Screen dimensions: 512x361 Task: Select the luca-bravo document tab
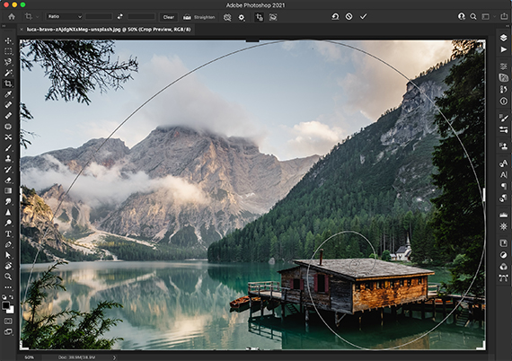pos(109,30)
